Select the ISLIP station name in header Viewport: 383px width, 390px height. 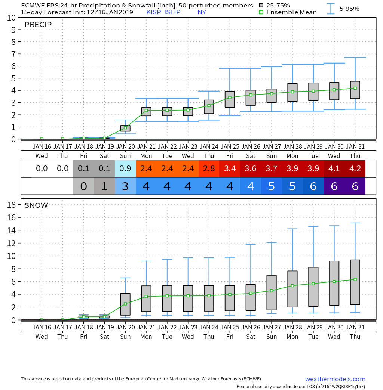point(172,12)
